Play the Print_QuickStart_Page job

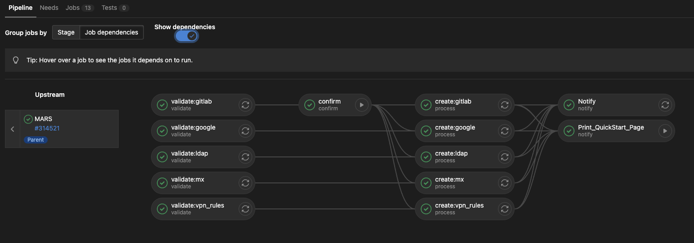point(665,131)
